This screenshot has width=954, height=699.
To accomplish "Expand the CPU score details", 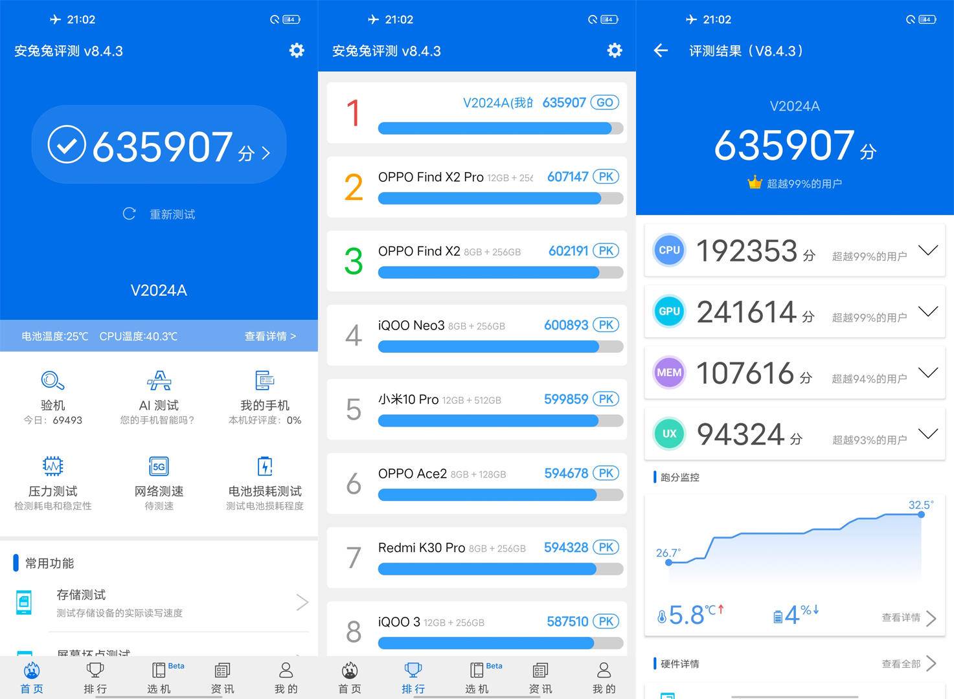I will (x=929, y=250).
